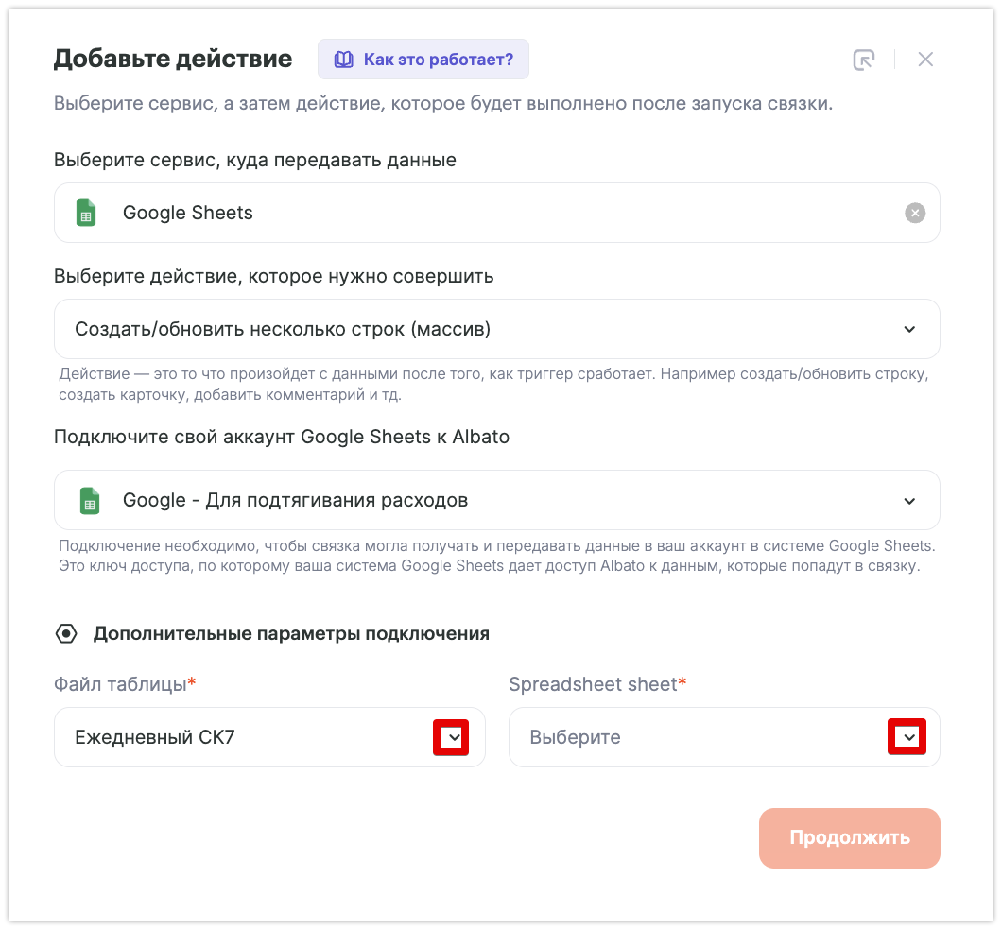1002x930 pixels.
Task: Click the pop-out window icon in header
Action: click(863, 60)
